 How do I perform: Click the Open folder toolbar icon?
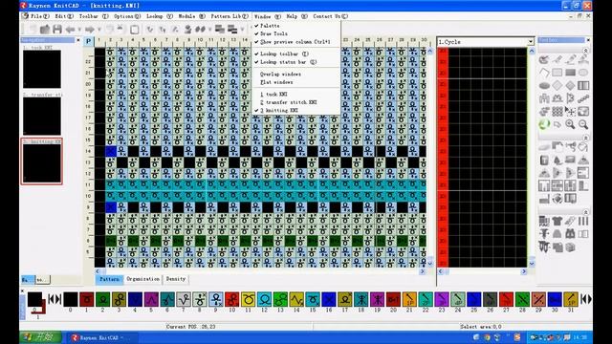[45, 30]
